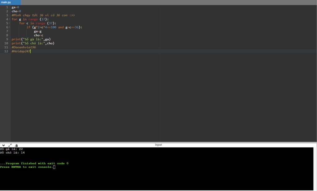The image size is (317, 191).
Task: Click line number 12 in the gutter
Action: 6,51
